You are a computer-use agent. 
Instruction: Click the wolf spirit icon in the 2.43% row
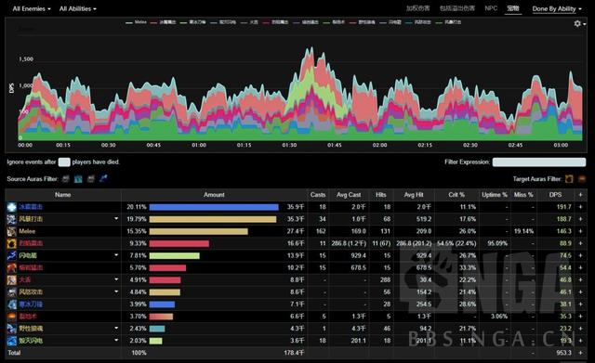point(12,328)
